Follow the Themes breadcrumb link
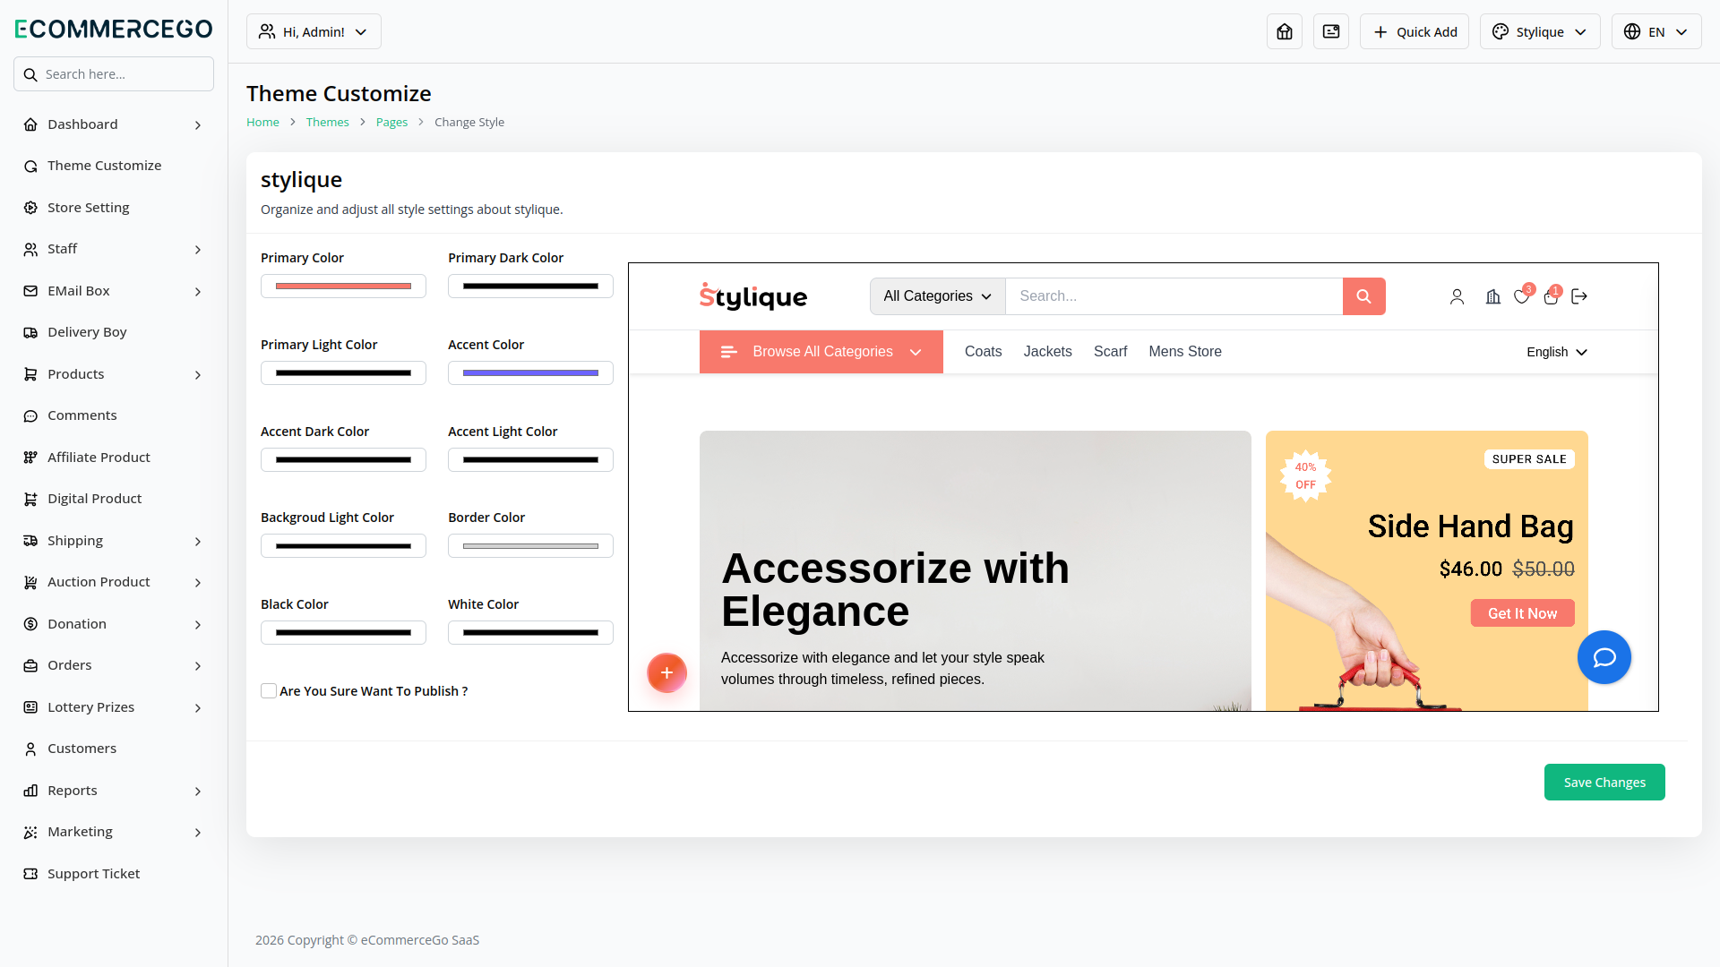The height and width of the screenshot is (967, 1720). tap(327, 123)
